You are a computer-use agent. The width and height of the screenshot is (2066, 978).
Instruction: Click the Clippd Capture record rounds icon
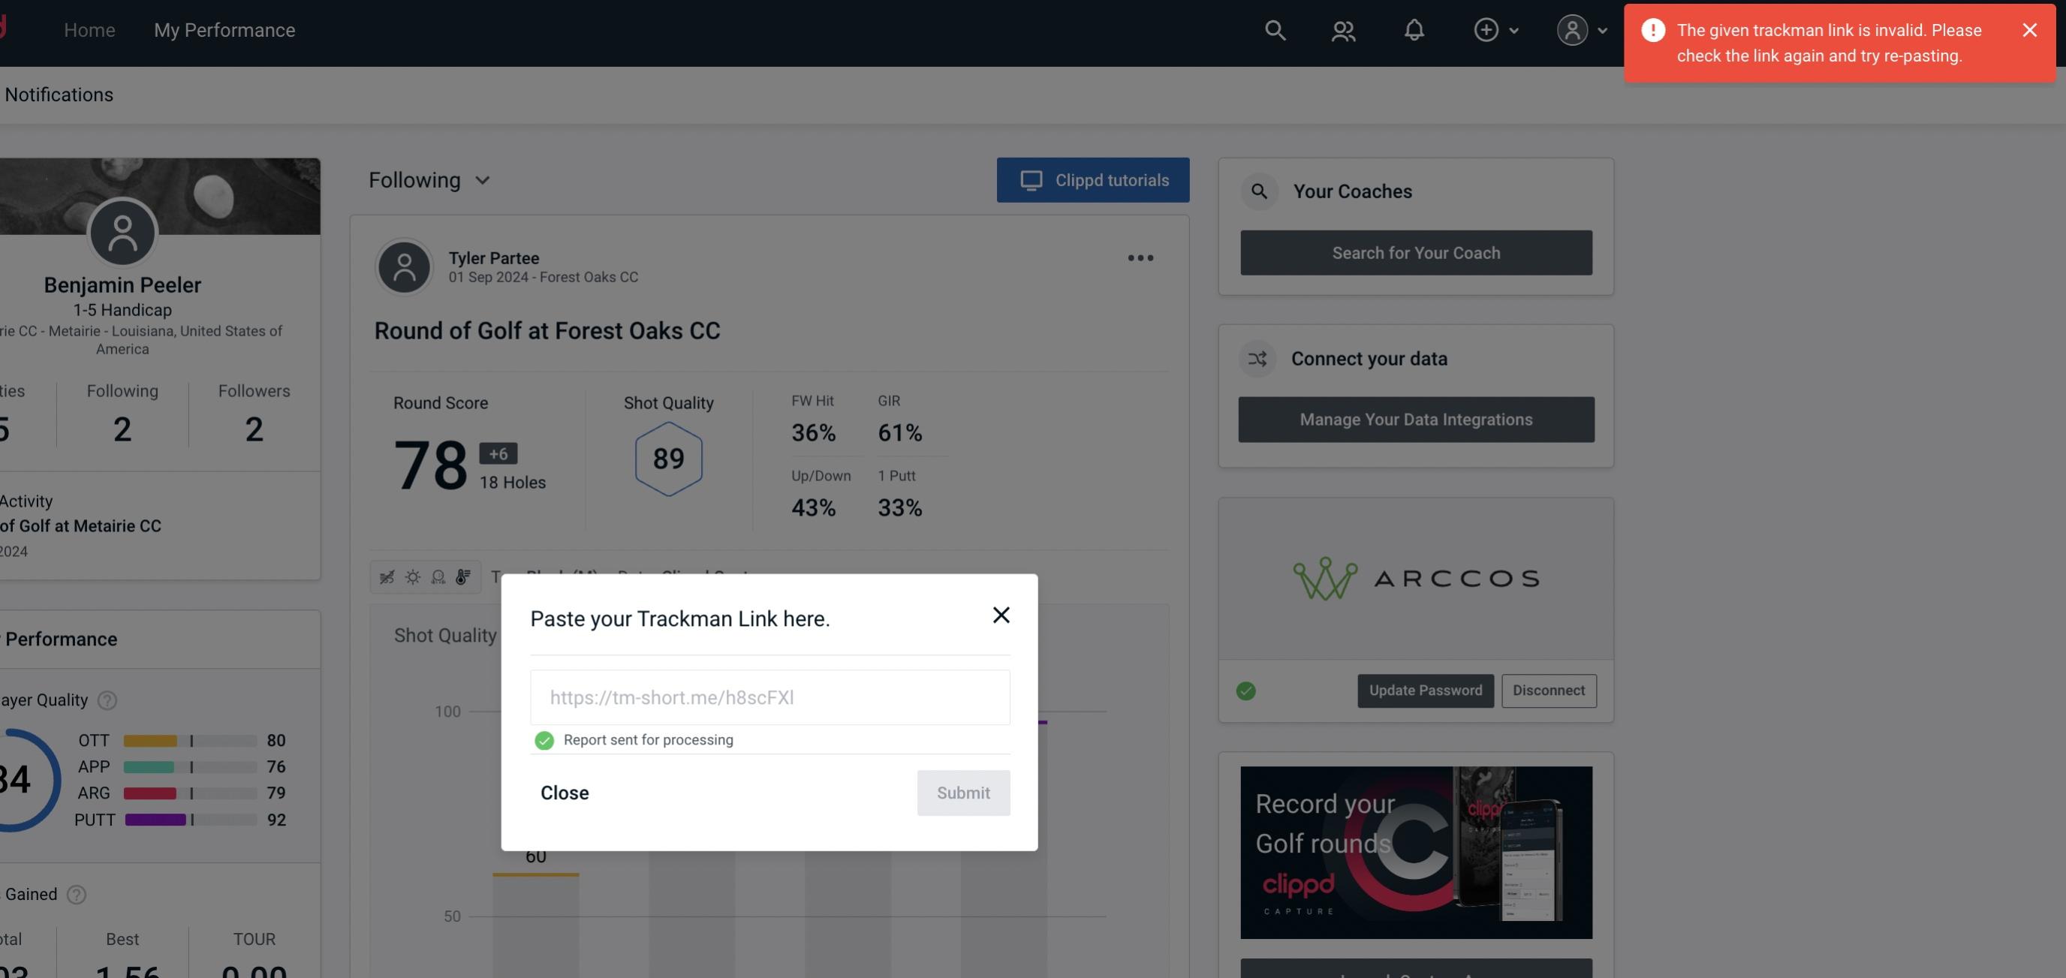1417,851
